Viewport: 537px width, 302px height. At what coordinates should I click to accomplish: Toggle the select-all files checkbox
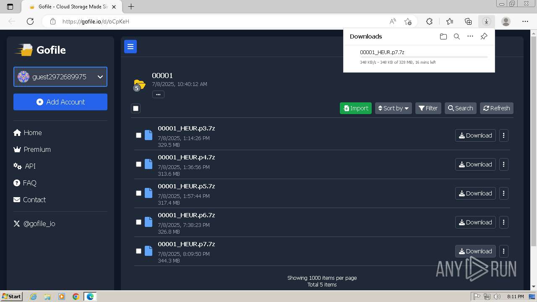[136, 108]
